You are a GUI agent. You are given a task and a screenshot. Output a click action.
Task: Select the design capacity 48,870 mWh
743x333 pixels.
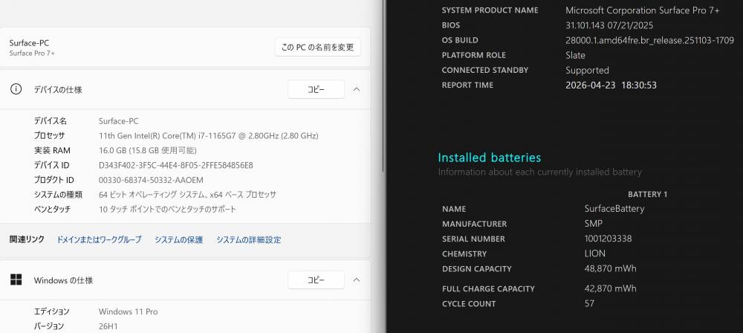pos(610,268)
